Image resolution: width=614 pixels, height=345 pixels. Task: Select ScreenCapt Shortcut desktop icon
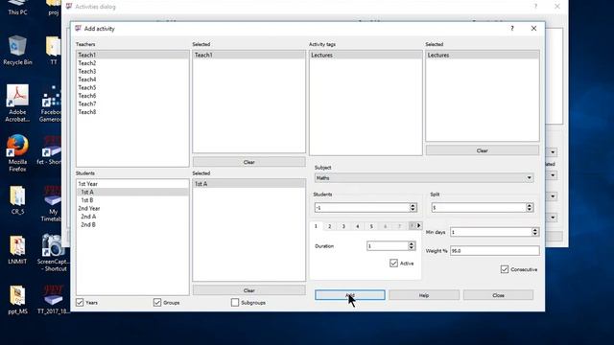click(53, 253)
